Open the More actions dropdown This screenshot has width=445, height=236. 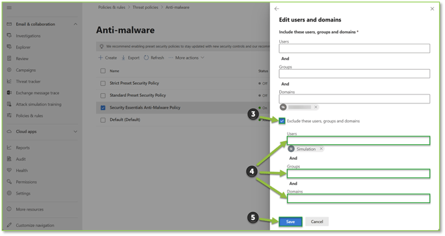[187, 58]
